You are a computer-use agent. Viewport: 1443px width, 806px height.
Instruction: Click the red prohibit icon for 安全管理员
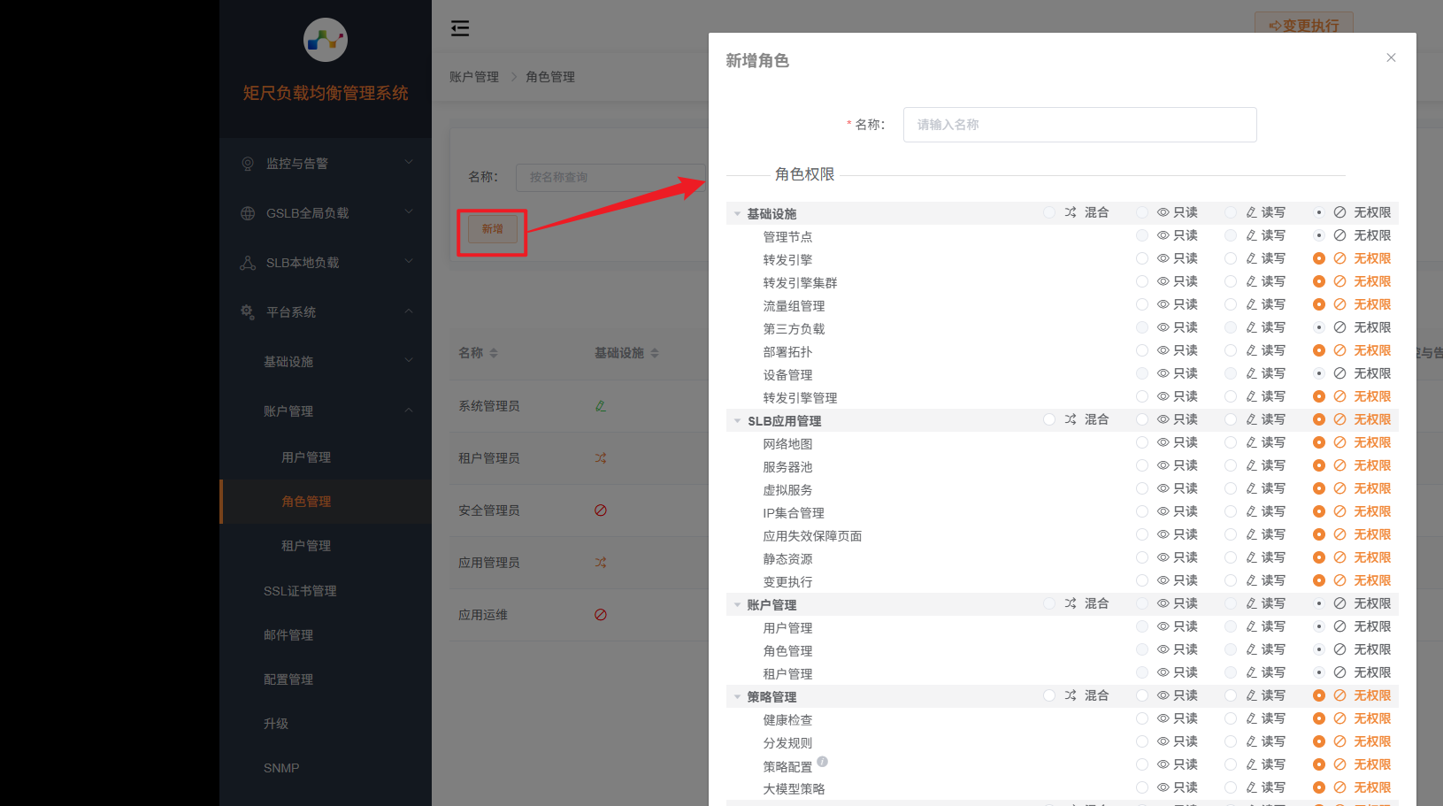pos(601,510)
